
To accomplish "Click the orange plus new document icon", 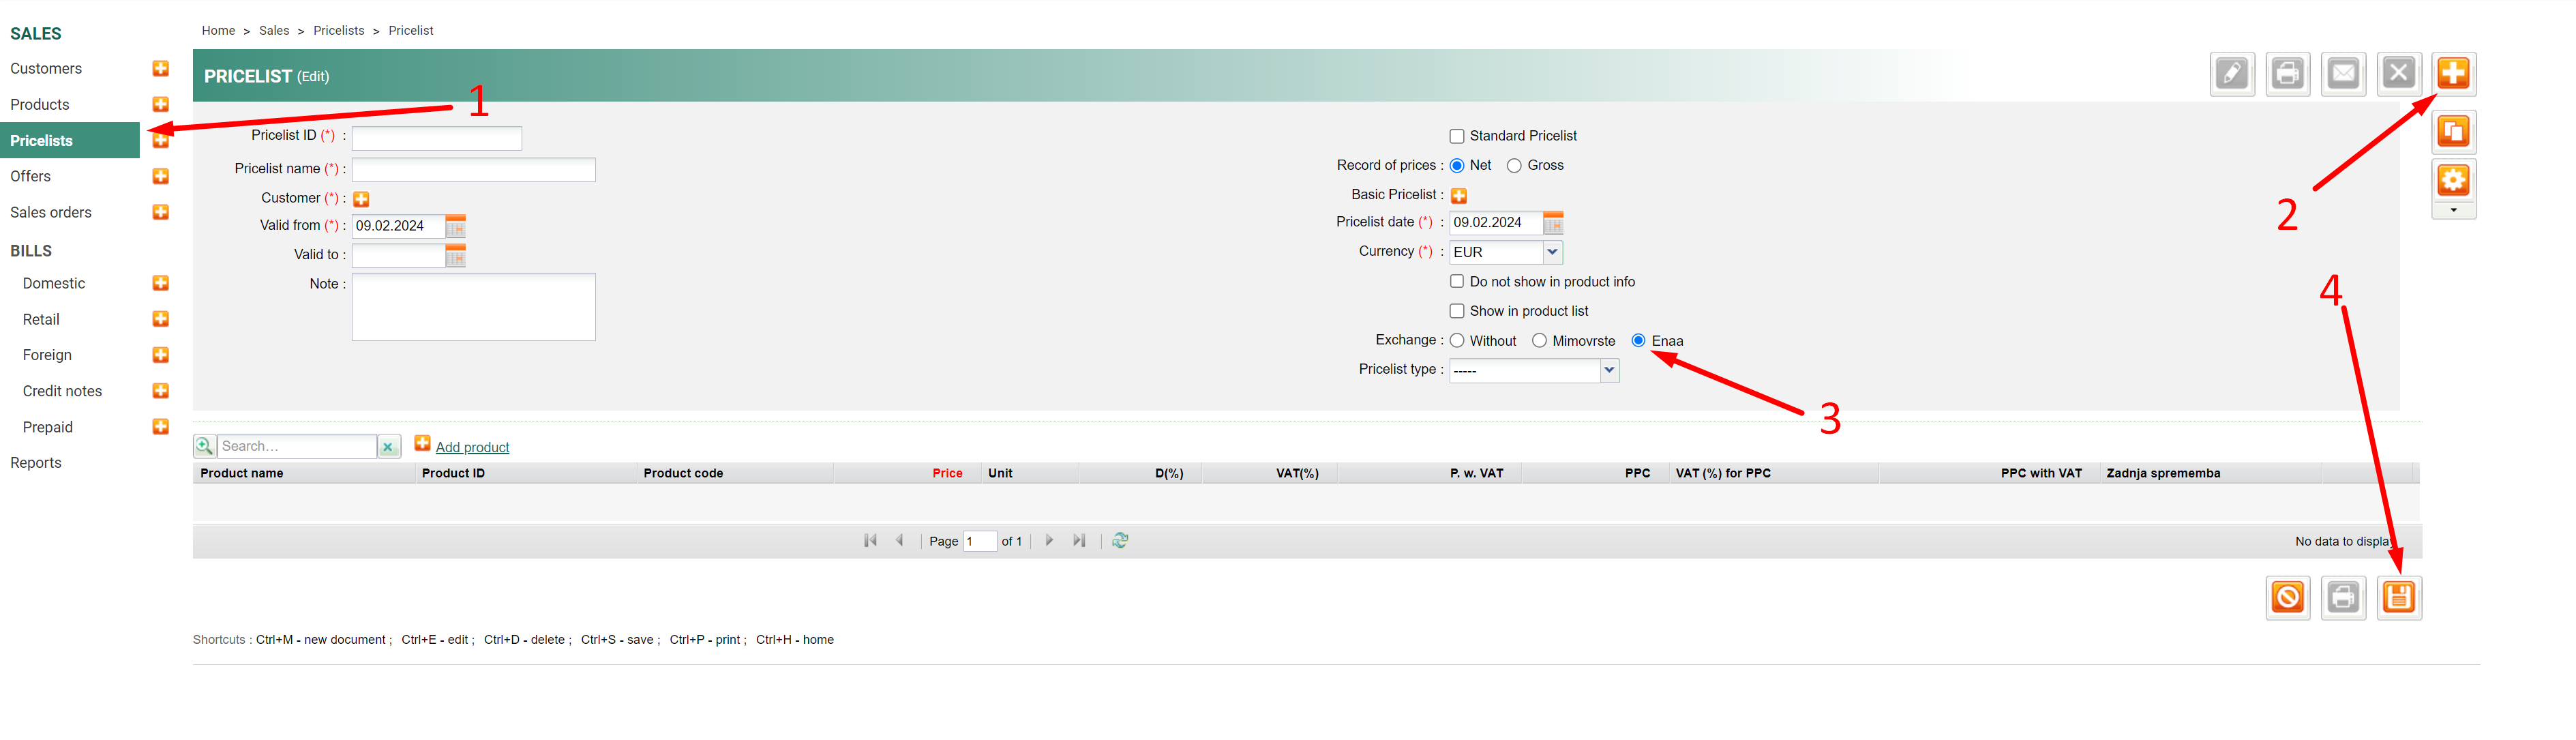I will pos(2453,74).
